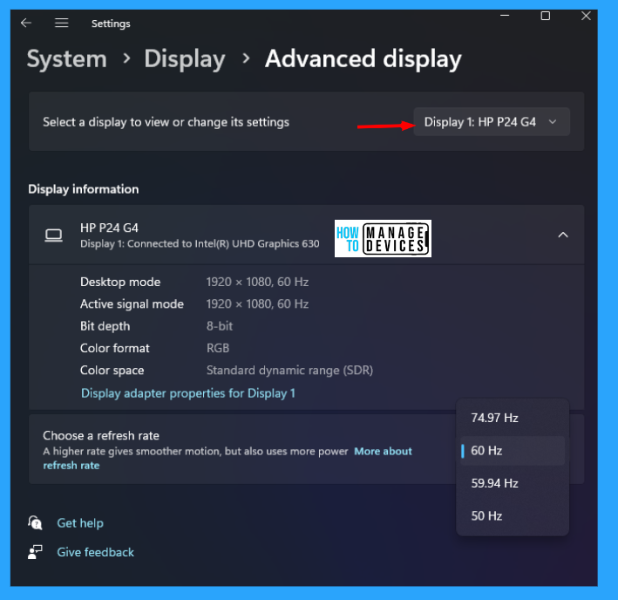Viewport: 618px width, 600px height.
Task: Click 'Select a display to view or change its settings' text
Action: tap(166, 122)
